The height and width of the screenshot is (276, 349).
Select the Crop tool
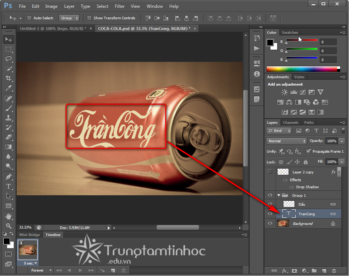[9, 78]
